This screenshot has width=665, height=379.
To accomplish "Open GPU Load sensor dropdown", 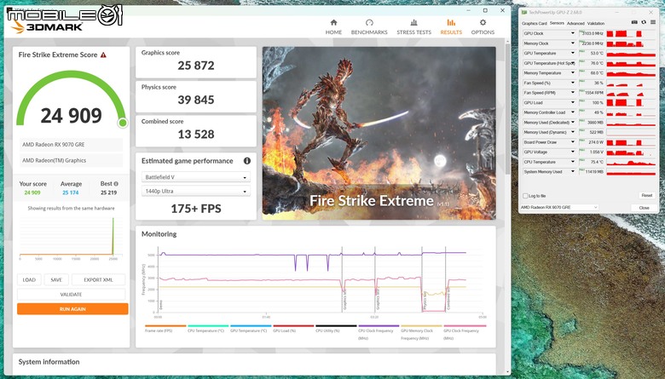I will [573, 102].
